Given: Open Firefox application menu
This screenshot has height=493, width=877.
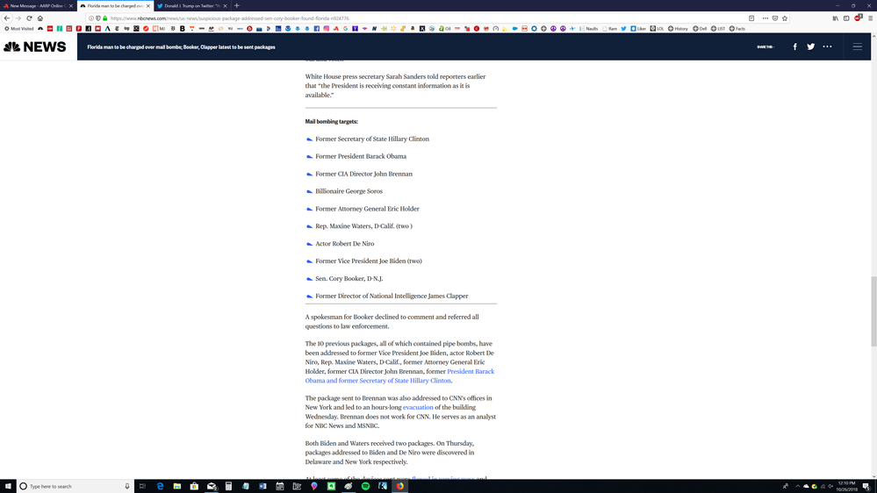Looking at the screenshot, I should [870, 18].
